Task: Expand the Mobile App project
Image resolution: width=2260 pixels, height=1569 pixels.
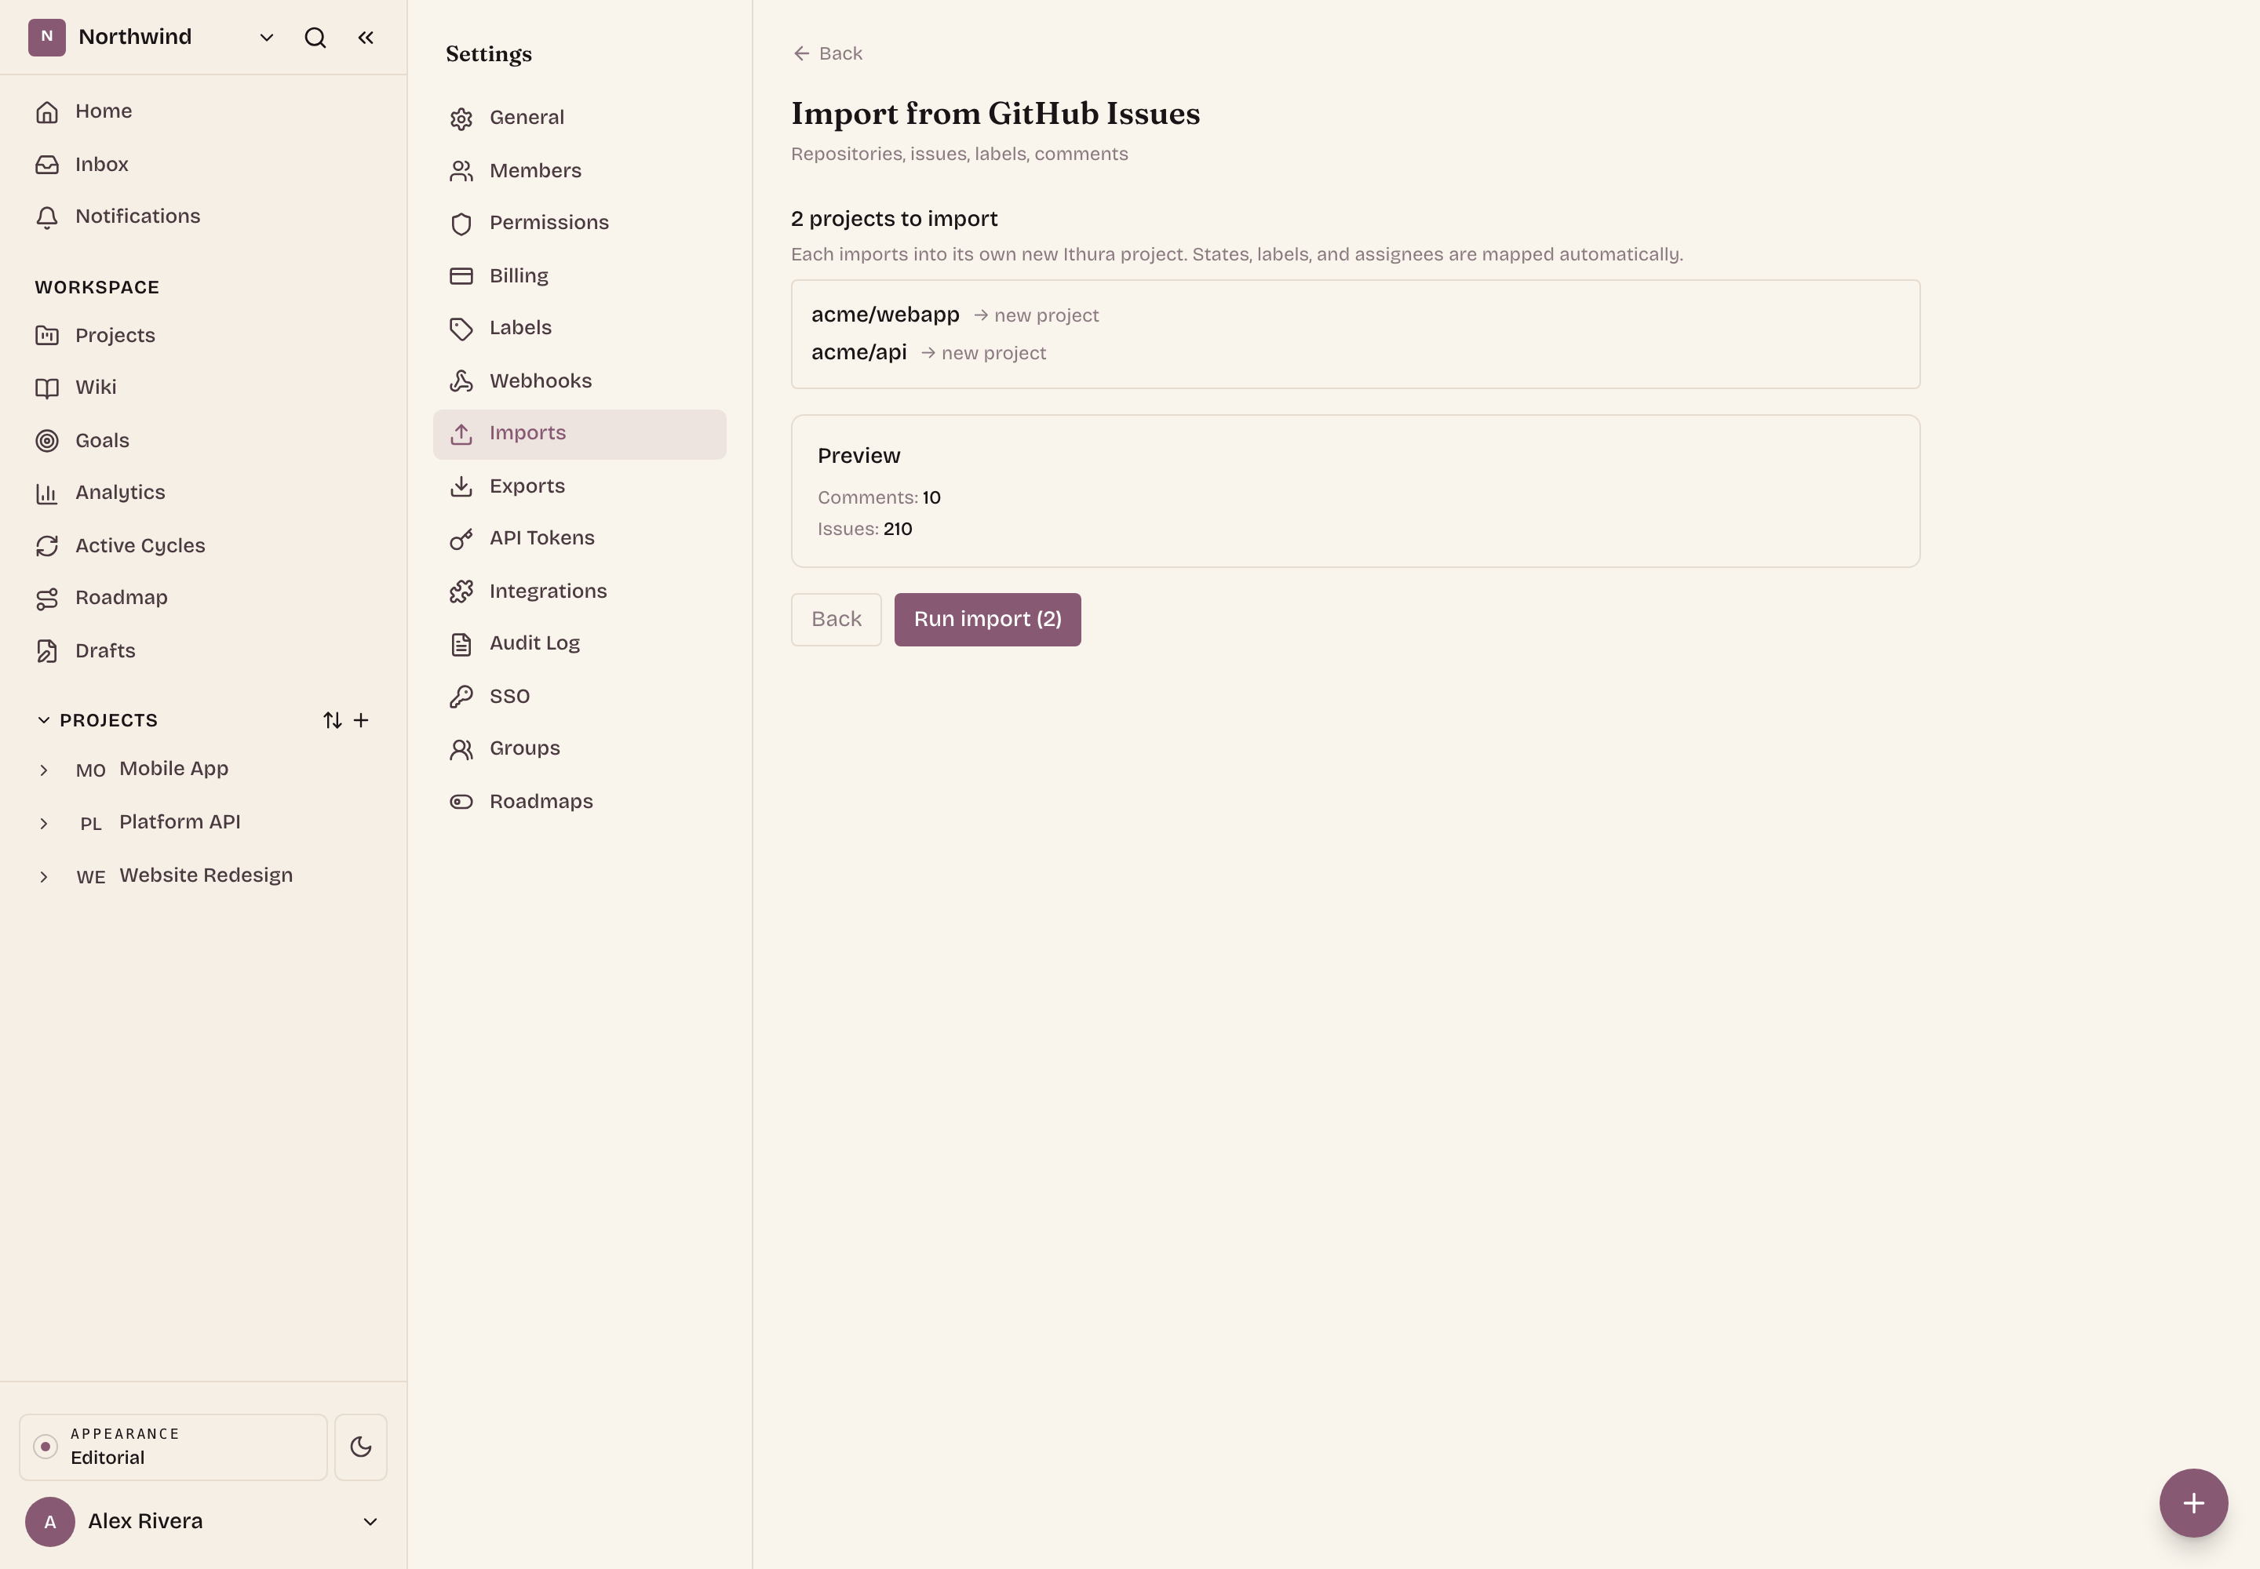Action: coord(43,770)
